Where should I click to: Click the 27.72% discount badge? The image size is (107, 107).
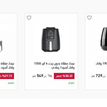pyautogui.click(x=7, y=76)
